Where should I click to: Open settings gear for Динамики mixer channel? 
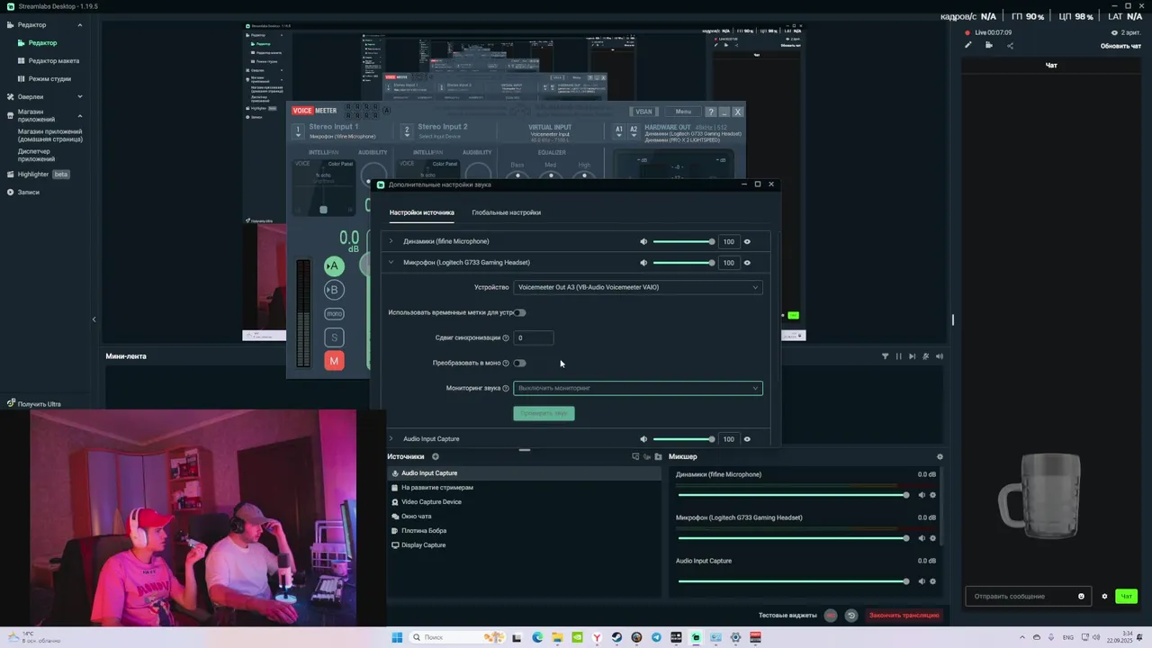tap(932, 495)
